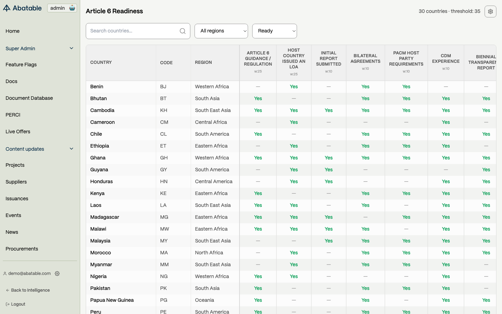Image resolution: width=502 pixels, height=314 pixels.
Task: Open the threshold settings gear
Action: 490,12
